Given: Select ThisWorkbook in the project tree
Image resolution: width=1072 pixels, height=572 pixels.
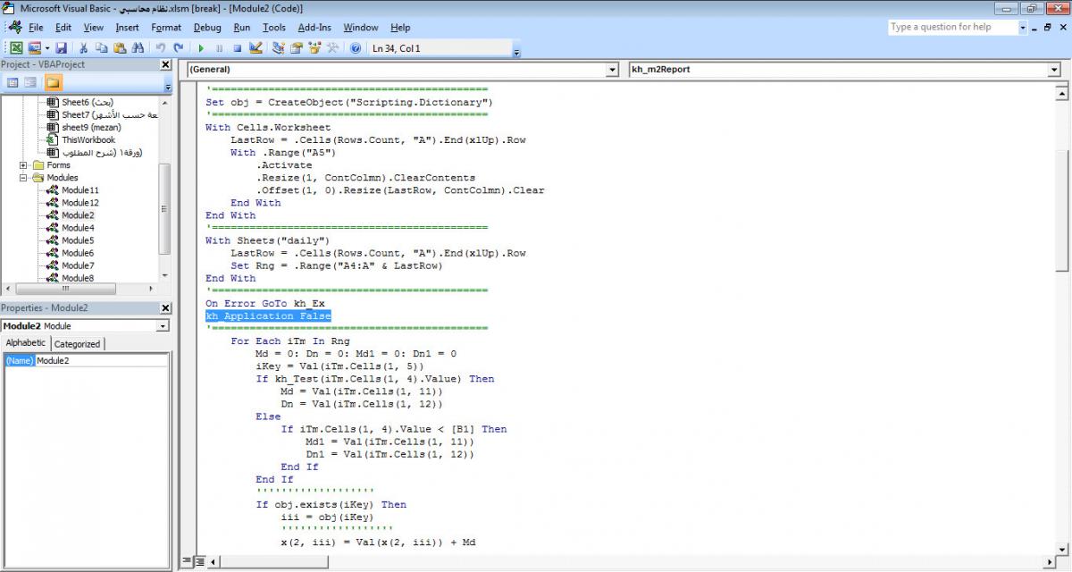Looking at the screenshot, I should [88, 139].
